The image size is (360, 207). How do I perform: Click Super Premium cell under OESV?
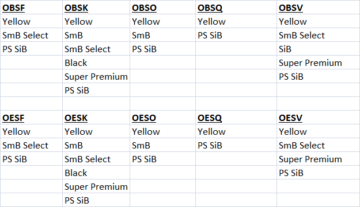point(318,159)
